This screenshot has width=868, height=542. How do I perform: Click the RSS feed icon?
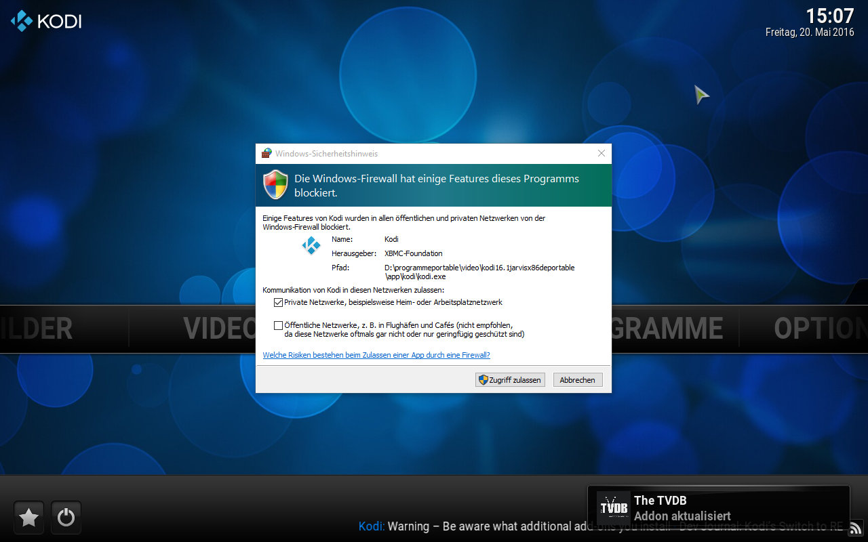[856, 528]
